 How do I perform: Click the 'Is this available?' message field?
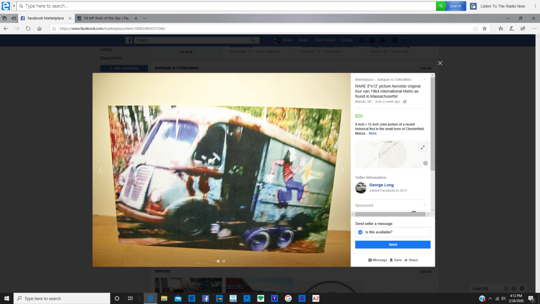pyautogui.click(x=393, y=232)
